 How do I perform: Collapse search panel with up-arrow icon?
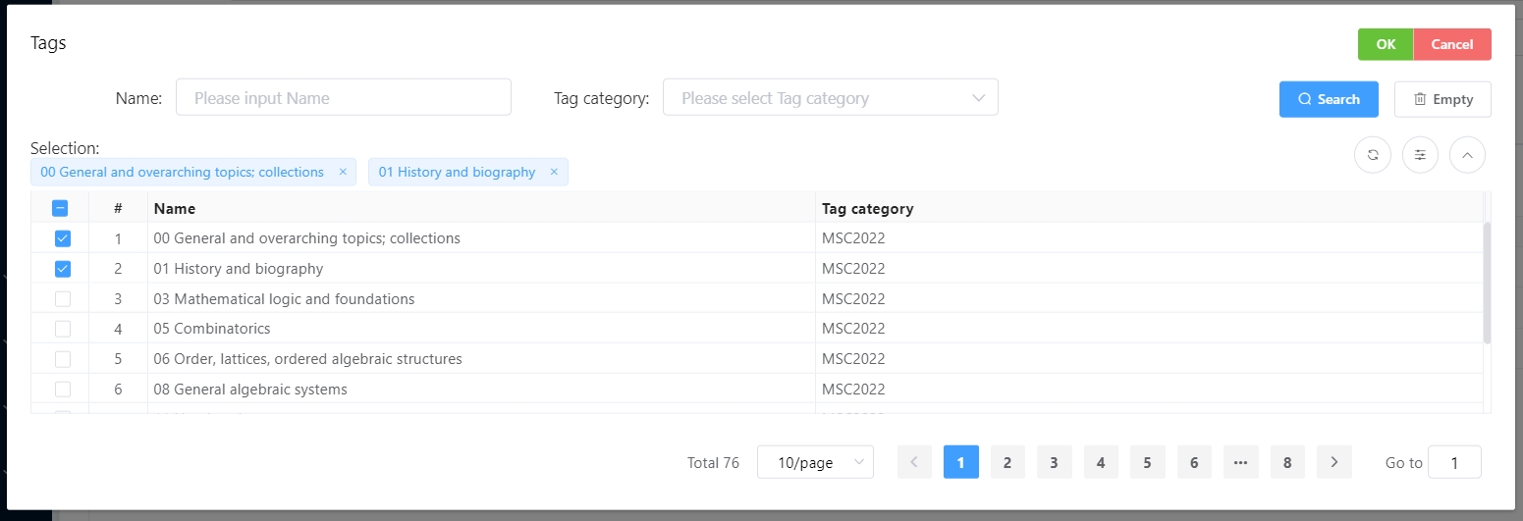[x=1467, y=155]
